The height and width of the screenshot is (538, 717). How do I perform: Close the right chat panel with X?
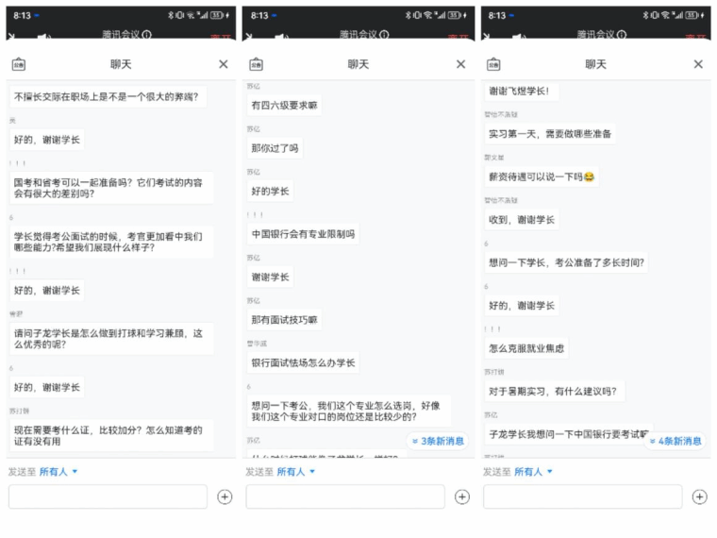coord(698,64)
